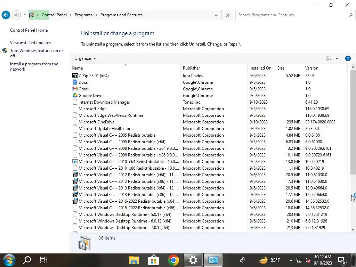Click the X stop button beside address bar
The image size is (356, 267).
(x=227, y=15)
